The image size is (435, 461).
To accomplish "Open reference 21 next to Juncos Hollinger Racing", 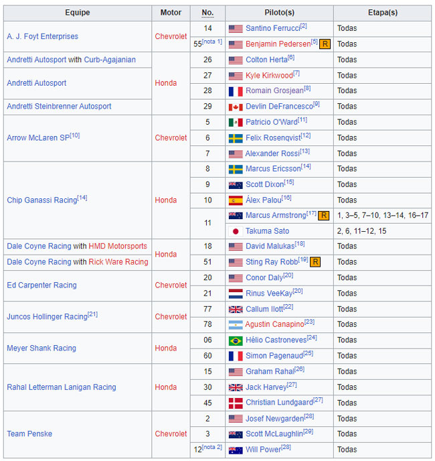I will [93, 314].
